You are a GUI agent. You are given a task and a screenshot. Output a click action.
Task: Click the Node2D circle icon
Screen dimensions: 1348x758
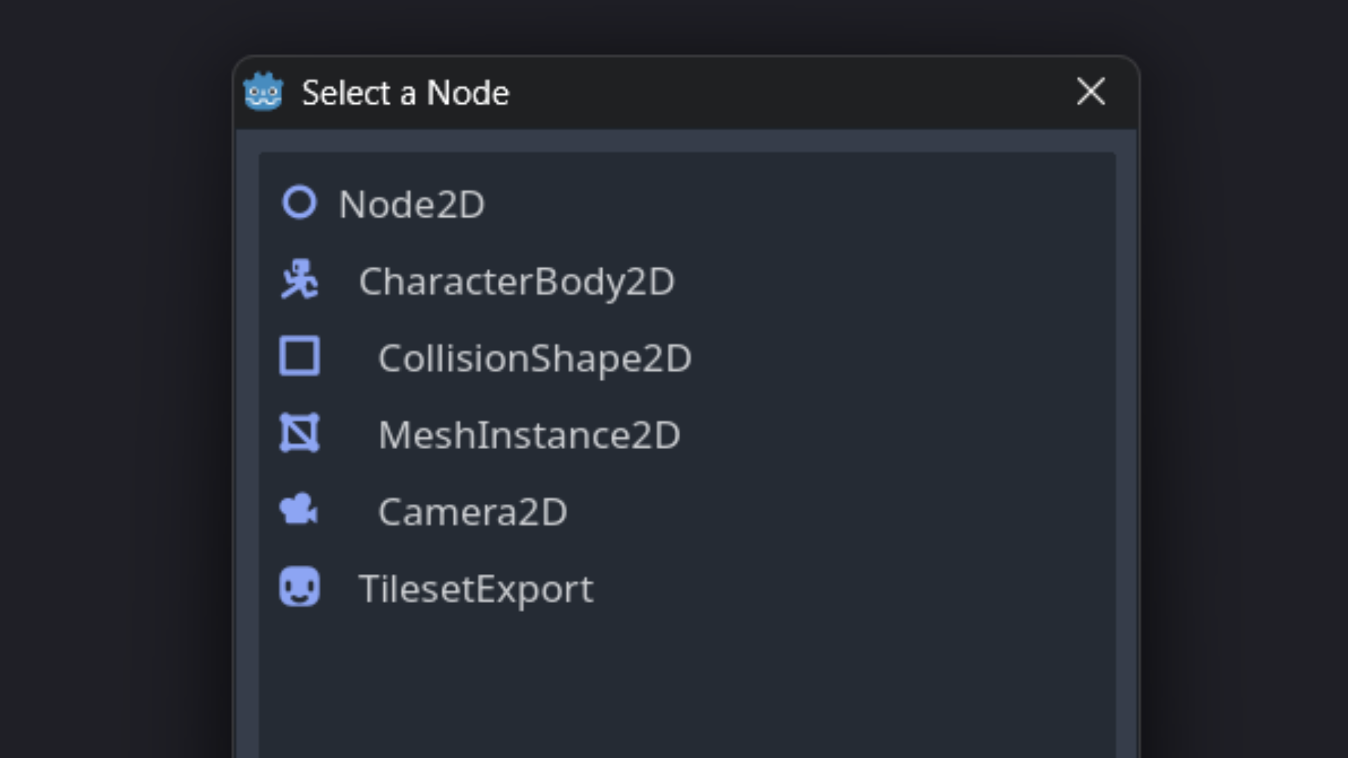tap(299, 203)
